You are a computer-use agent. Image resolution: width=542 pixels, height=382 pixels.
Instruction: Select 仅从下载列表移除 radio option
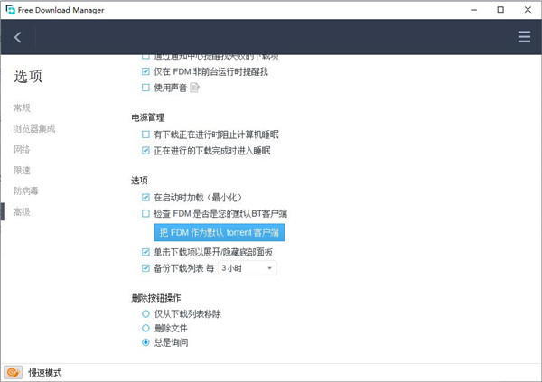pos(145,314)
